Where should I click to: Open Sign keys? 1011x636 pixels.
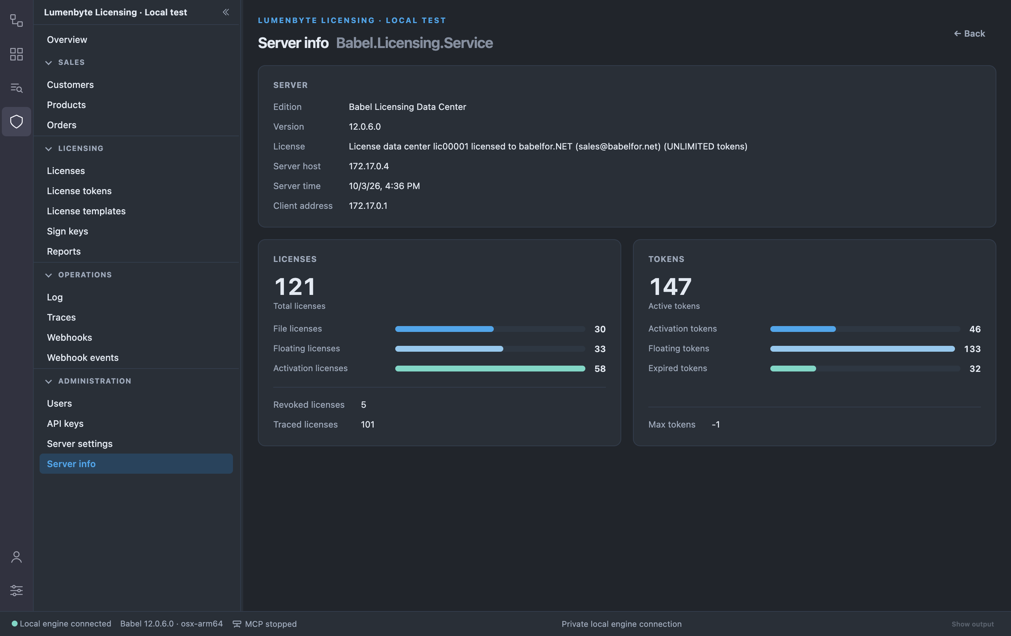pyautogui.click(x=136, y=231)
